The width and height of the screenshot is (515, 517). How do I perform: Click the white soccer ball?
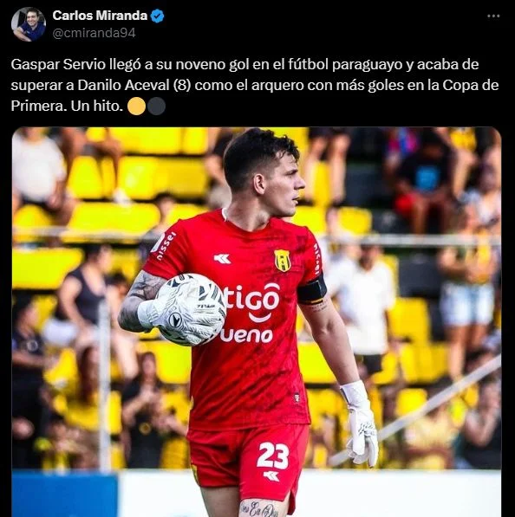pyautogui.click(x=191, y=309)
